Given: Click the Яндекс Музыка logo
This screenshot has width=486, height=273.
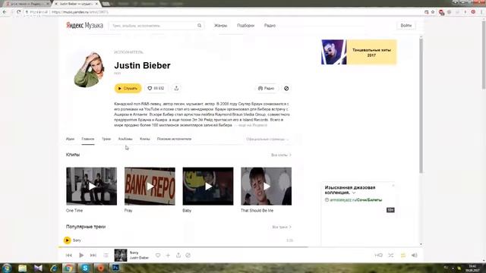Looking at the screenshot, I should pyautogui.click(x=84, y=25).
